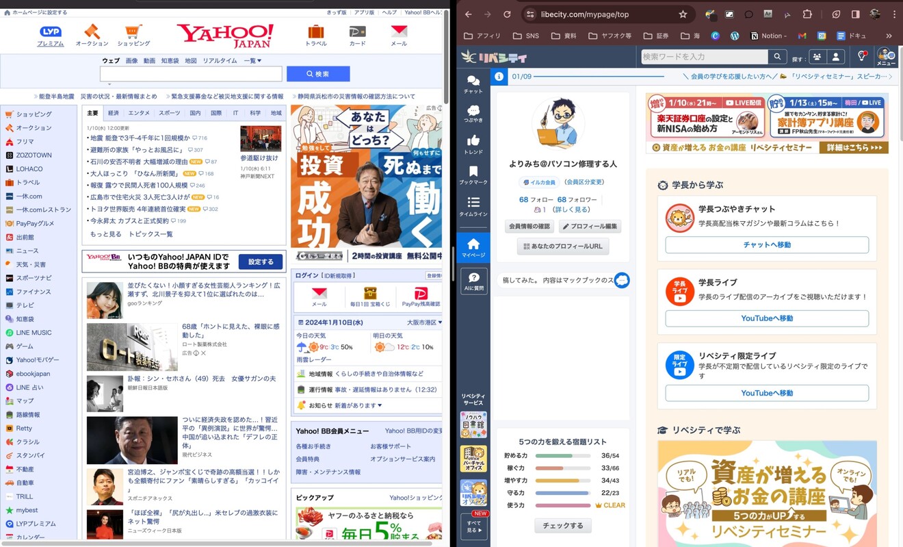This screenshot has height=547, width=903.
Task: Focus the Libecity 検索ワードを入力 field
Action: tap(705, 56)
